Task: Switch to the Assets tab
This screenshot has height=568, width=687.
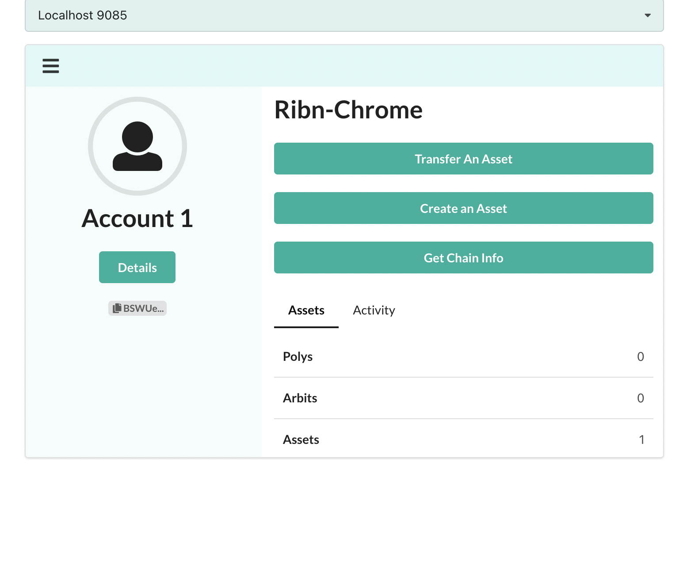Action: 306,311
